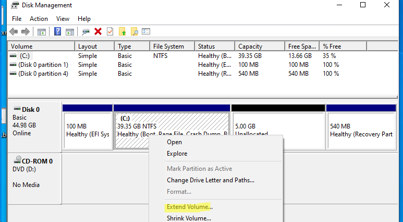The image size is (403, 222).
Task: Click drive icon beside Disk 0 partition 1
Action: (x=13, y=65)
